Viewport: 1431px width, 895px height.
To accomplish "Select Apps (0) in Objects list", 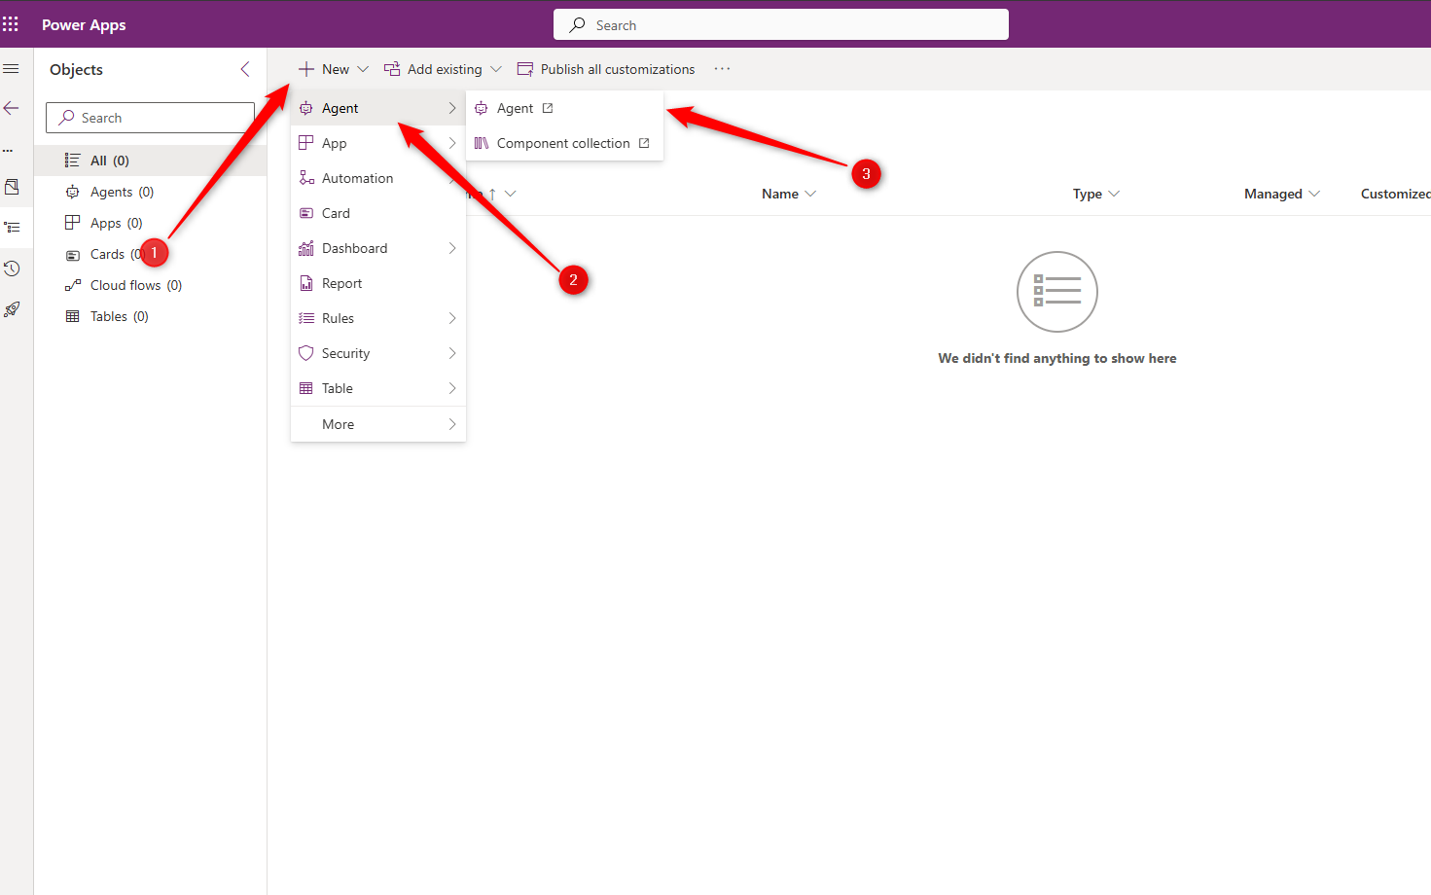I will pos(150,223).
